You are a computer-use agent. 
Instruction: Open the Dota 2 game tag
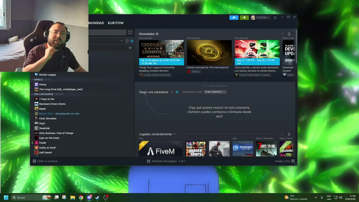click(x=194, y=72)
